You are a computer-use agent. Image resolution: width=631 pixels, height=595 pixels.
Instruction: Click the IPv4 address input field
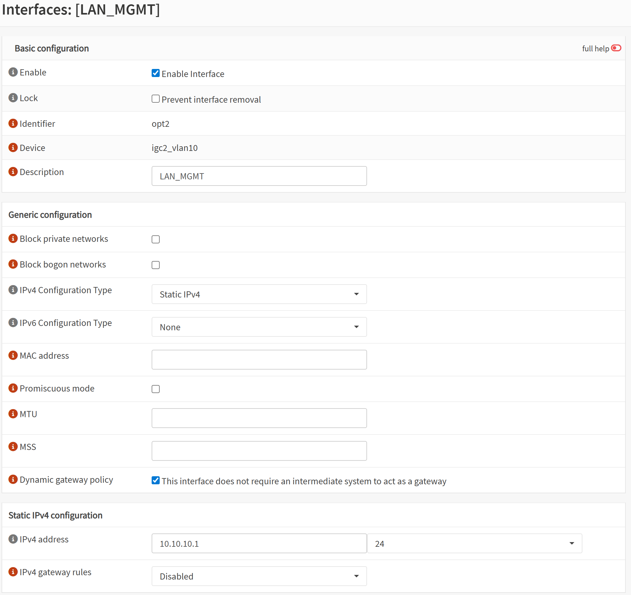(x=259, y=544)
